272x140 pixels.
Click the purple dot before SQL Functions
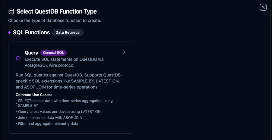point(9,33)
